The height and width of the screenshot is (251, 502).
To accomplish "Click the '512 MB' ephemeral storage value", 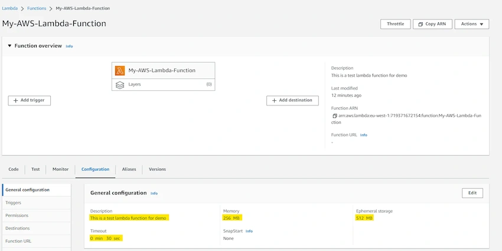I will (x=365, y=218).
